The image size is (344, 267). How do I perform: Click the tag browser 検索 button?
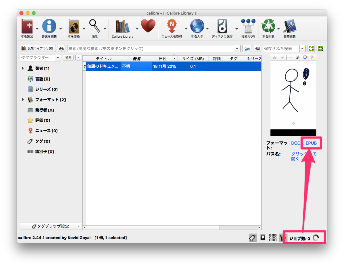(68, 58)
